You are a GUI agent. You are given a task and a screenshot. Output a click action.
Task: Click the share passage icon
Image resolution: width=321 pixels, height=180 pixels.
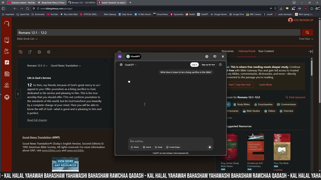click(x=30, y=52)
